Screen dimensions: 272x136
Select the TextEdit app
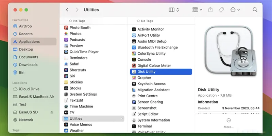coord(93,100)
